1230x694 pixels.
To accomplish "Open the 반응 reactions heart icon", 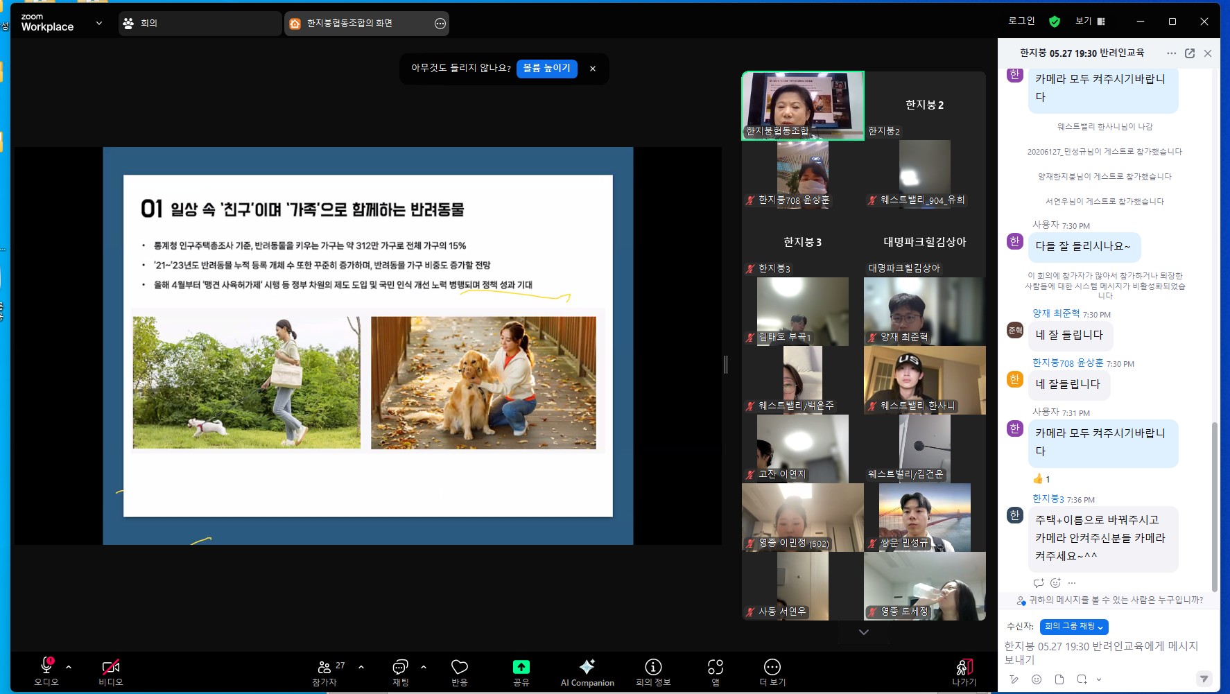I will tap(459, 667).
